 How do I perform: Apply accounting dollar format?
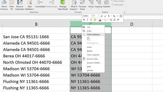(x=109, y=16)
